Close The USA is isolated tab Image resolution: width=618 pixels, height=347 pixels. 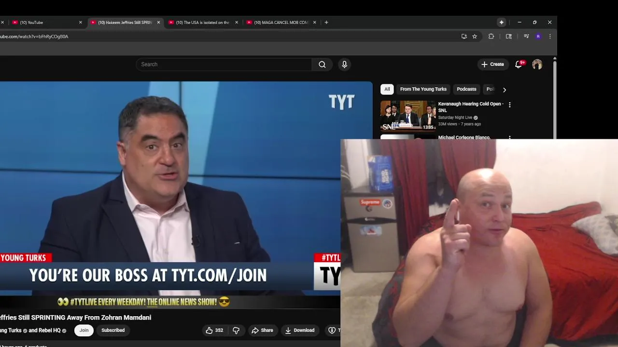pyautogui.click(x=237, y=23)
